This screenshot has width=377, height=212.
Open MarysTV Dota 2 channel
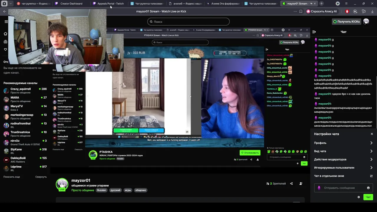coord(25,108)
